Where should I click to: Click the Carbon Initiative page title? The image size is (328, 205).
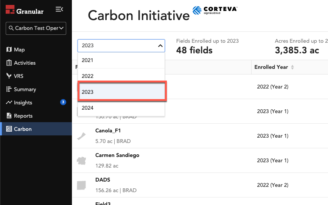(139, 16)
